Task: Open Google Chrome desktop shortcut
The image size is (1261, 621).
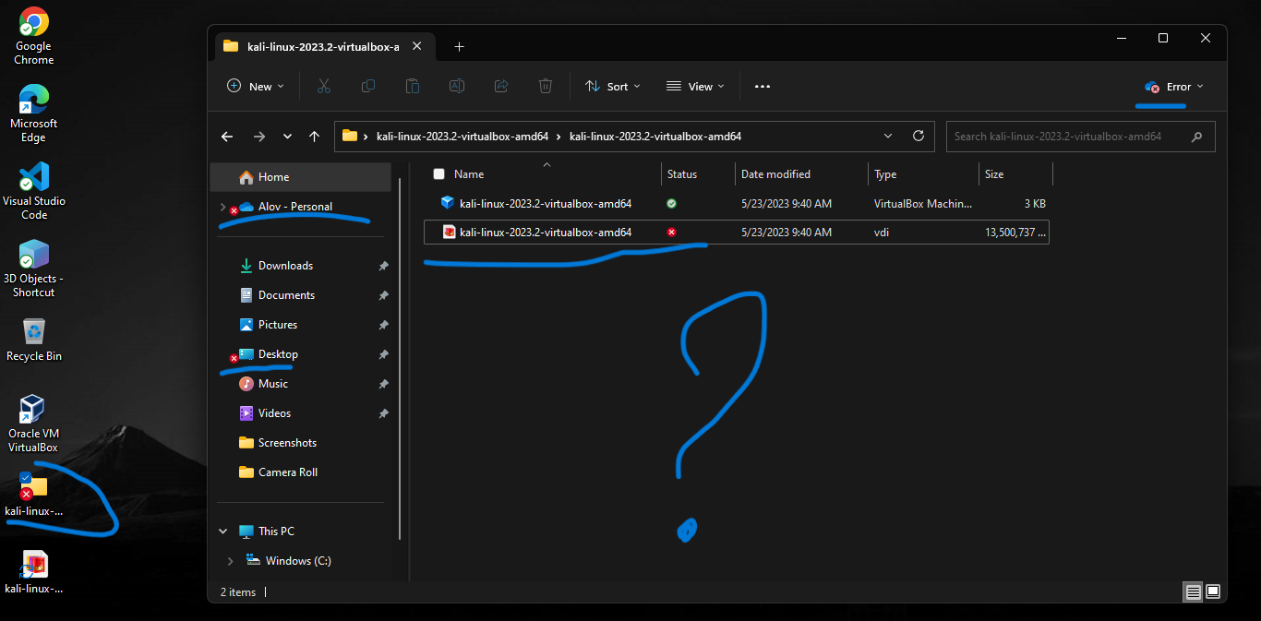Action: pyautogui.click(x=33, y=37)
